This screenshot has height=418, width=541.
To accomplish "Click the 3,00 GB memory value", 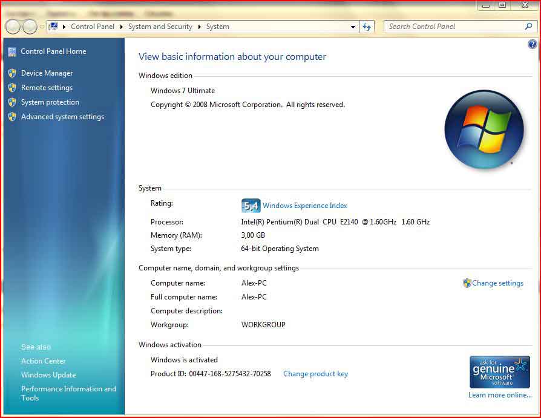I will [253, 235].
